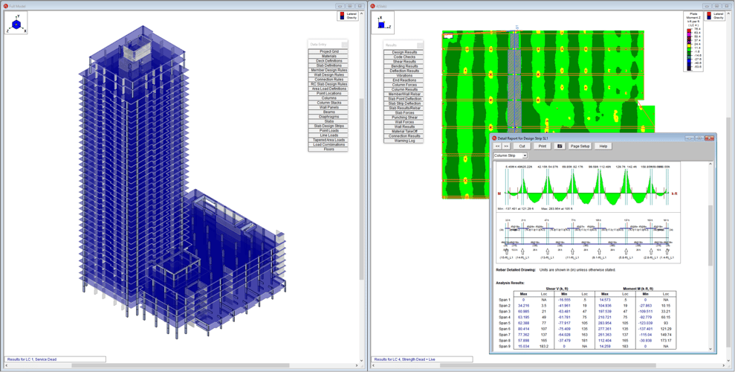This screenshot has width=735, height=372.
Task: Open Shear Results in Results panel
Action: 404,62
